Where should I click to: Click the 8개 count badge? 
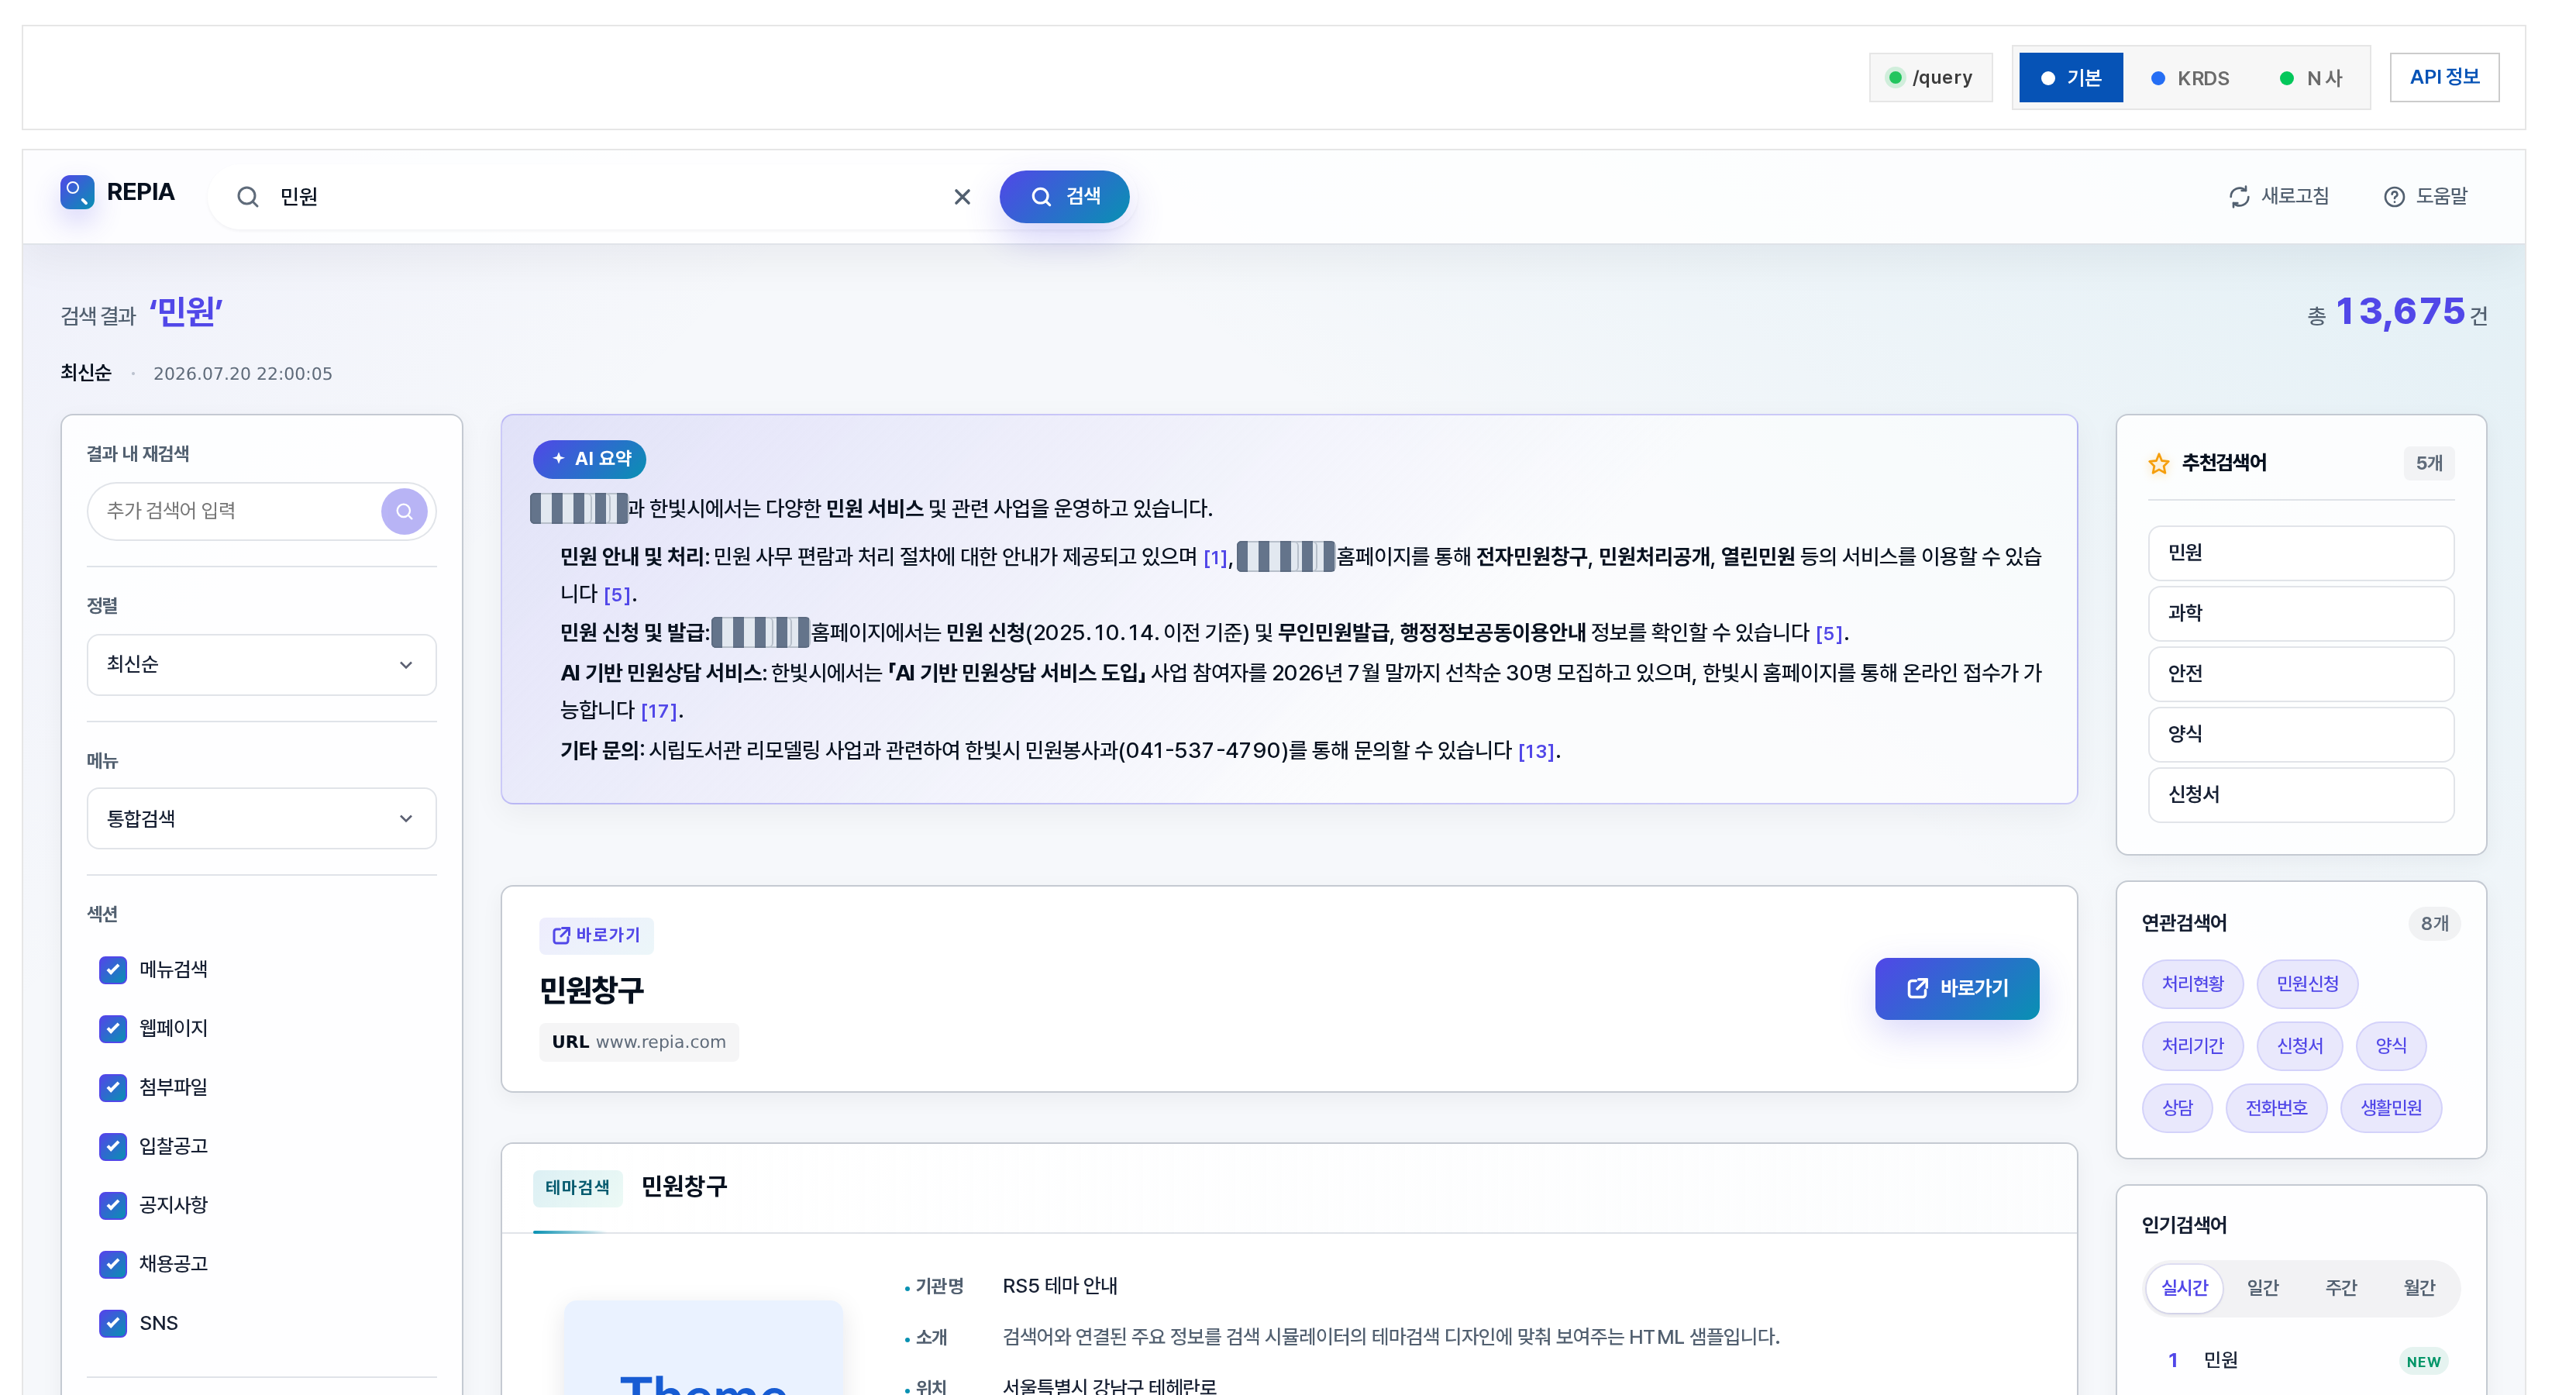(x=2434, y=923)
